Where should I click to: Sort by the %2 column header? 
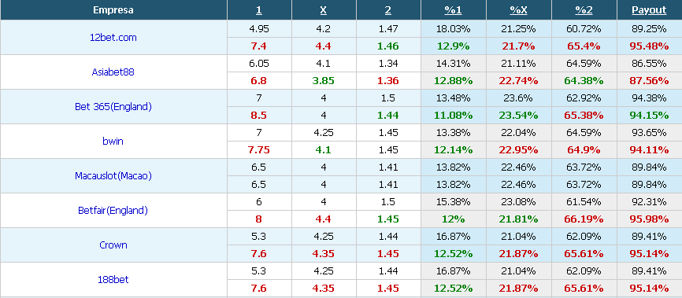(584, 10)
